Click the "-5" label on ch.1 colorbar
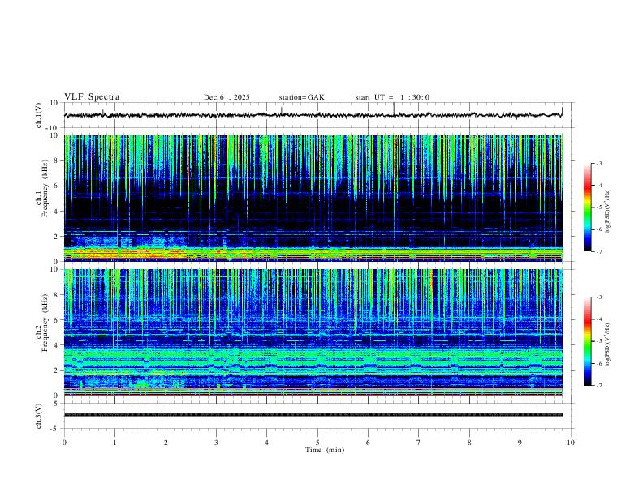 point(598,207)
